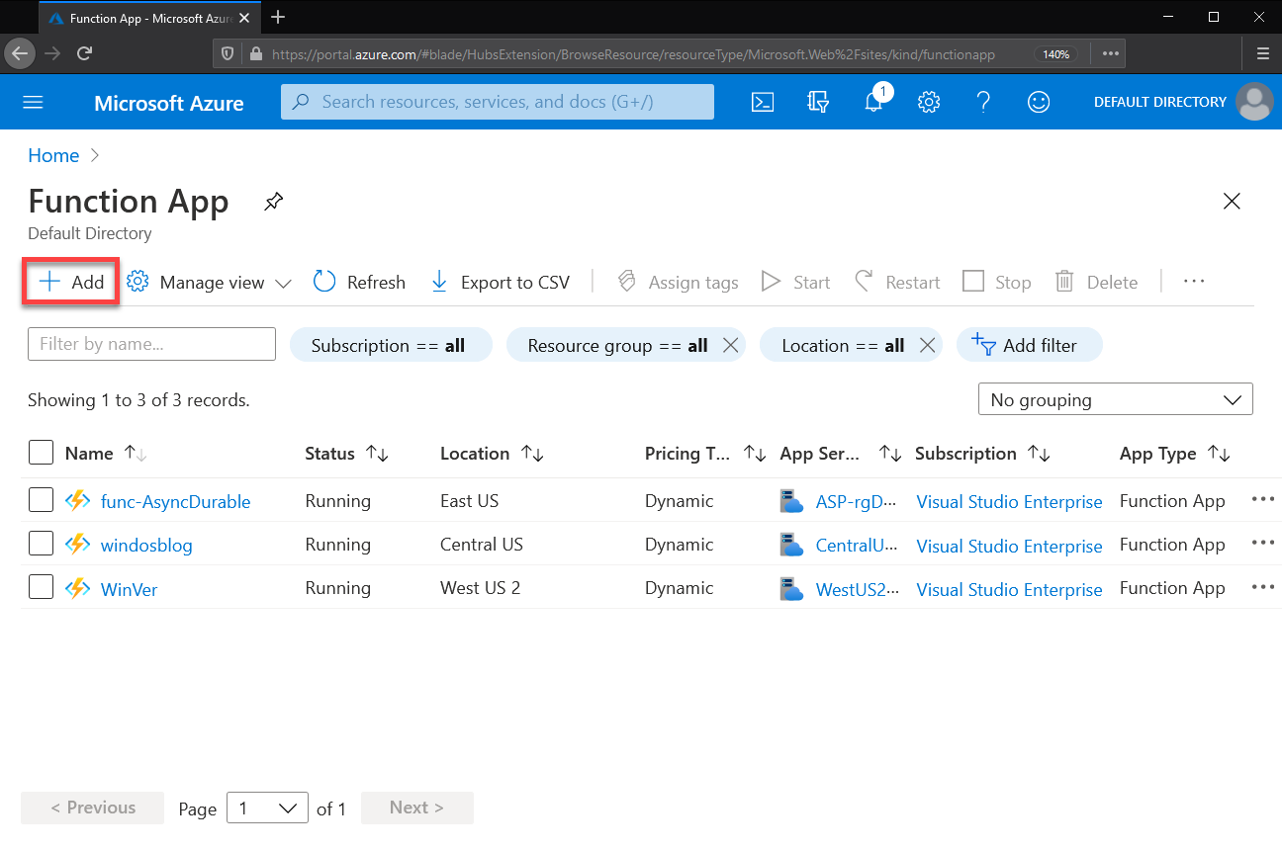Screen dimensions: 1282x851
Task: Focus the Search resources, services, and docs box
Action: [x=498, y=102]
